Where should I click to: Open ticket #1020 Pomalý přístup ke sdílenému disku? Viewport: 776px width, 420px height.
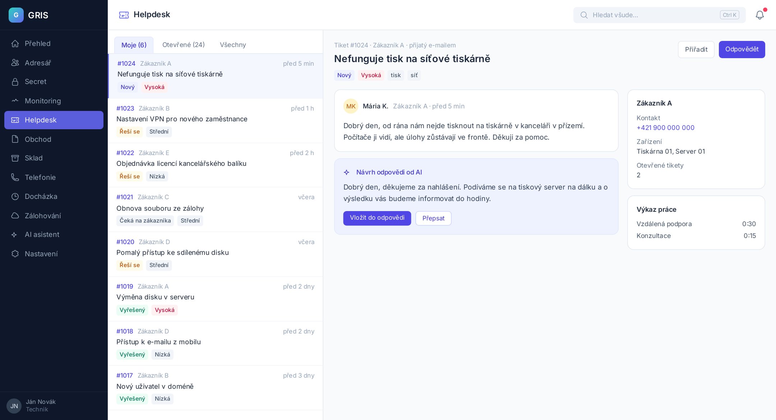[x=215, y=254]
